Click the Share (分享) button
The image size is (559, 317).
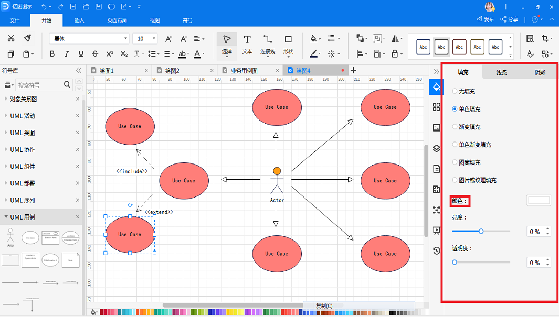coord(509,19)
